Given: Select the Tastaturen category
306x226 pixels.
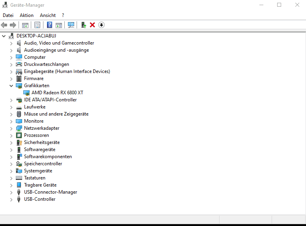Looking at the screenshot, I should point(35,178).
